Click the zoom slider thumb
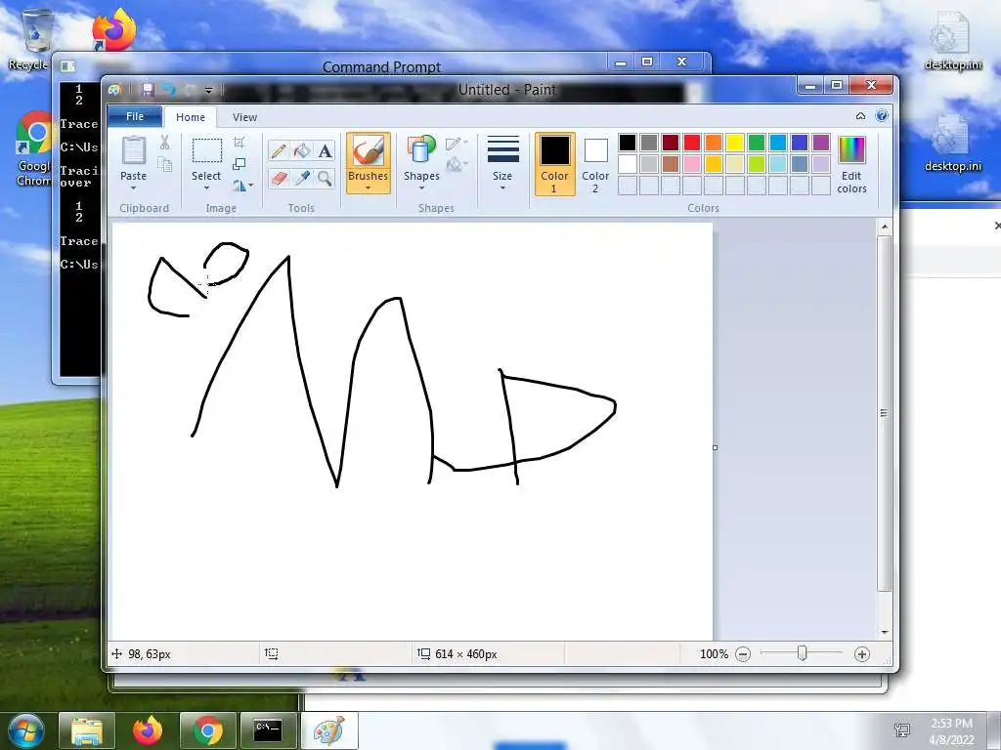This screenshot has height=750, width=1001. tap(802, 653)
